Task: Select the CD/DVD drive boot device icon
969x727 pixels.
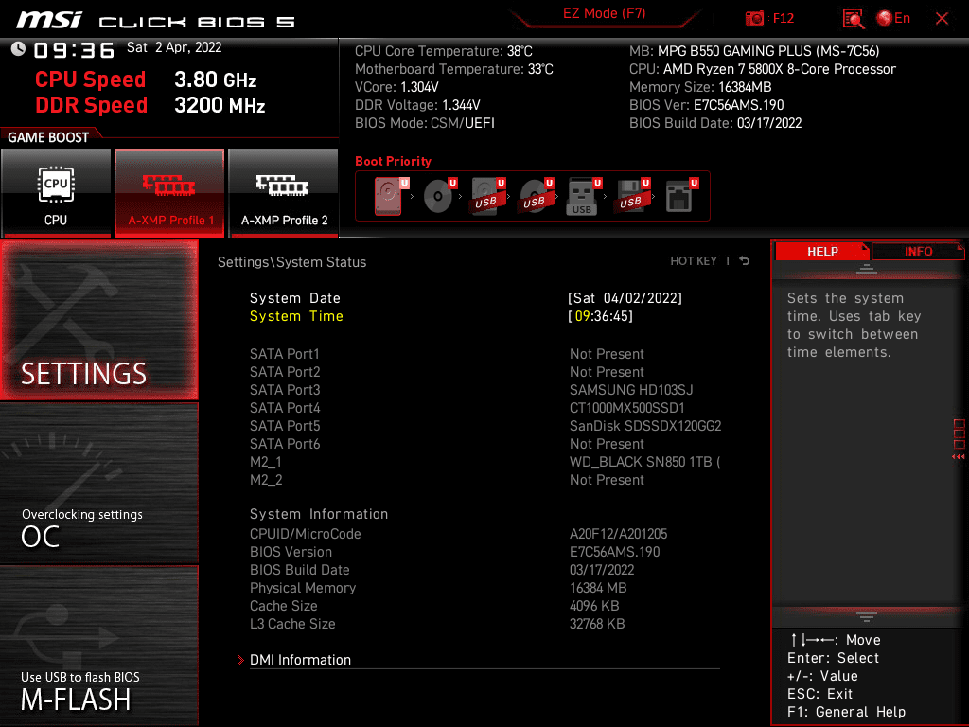Action: tap(440, 196)
